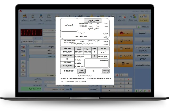Open the empty dropdown below phone number
Viewport: 169px width, 112px height.
pyautogui.click(x=44, y=34)
